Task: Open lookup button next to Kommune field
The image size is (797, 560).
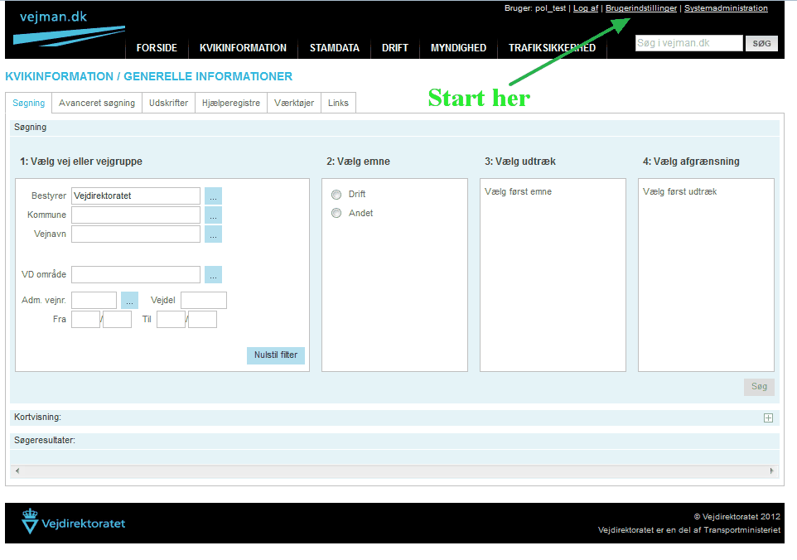Action: point(213,215)
